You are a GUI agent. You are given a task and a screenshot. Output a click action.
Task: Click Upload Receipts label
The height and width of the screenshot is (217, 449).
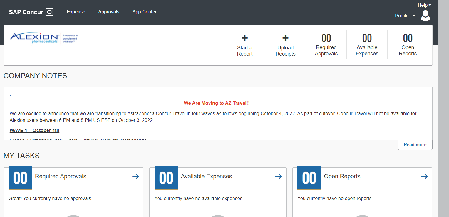(x=285, y=51)
